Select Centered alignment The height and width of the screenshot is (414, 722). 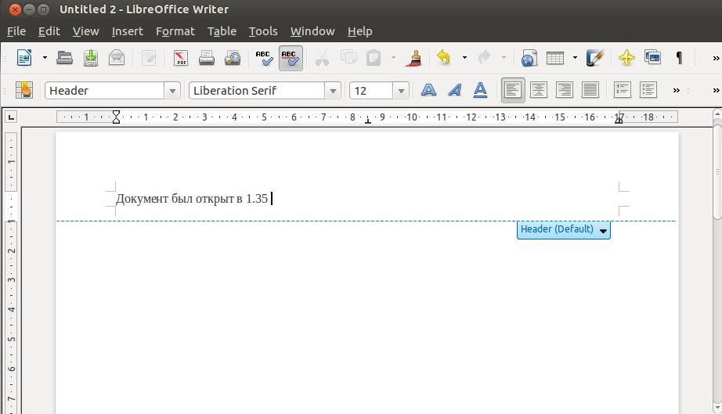pyautogui.click(x=538, y=90)
